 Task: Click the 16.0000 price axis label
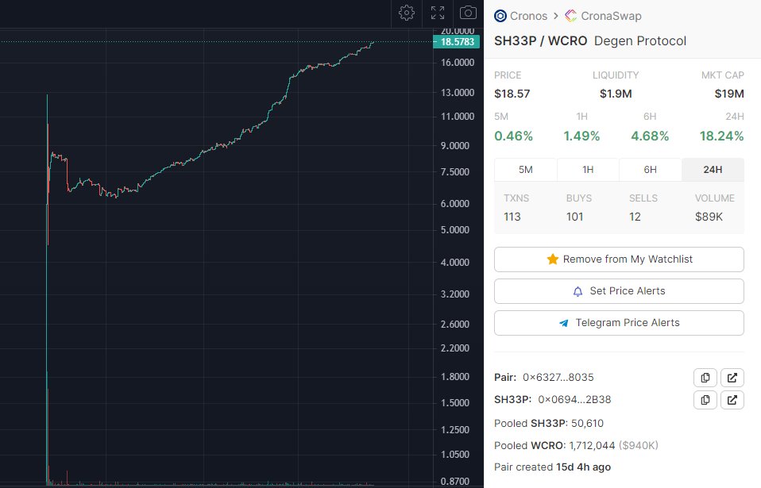point(458,63)
